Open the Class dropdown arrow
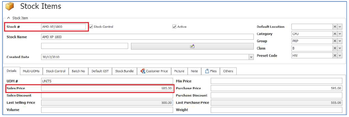This screenshot has height=117, width=349. [x=340, y=48]
